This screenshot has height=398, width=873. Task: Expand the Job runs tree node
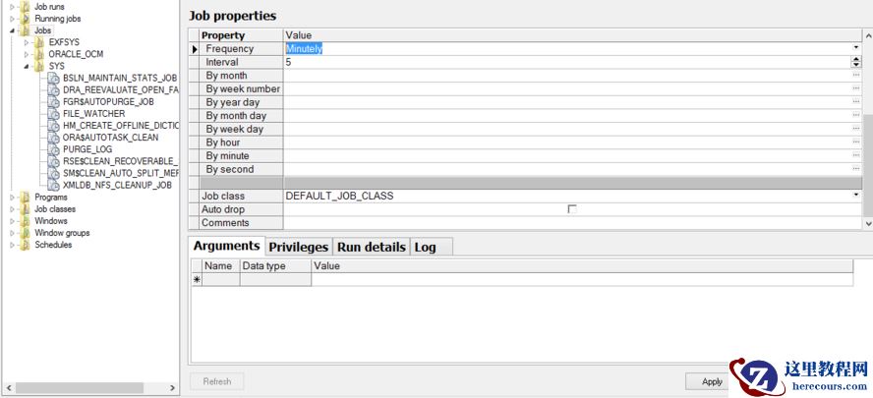click(12, 7)
